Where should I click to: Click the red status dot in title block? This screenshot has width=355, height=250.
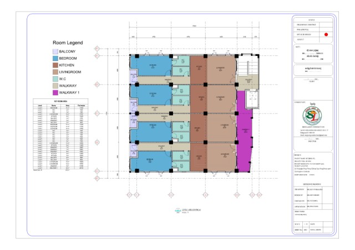click(x=326, y=34)
